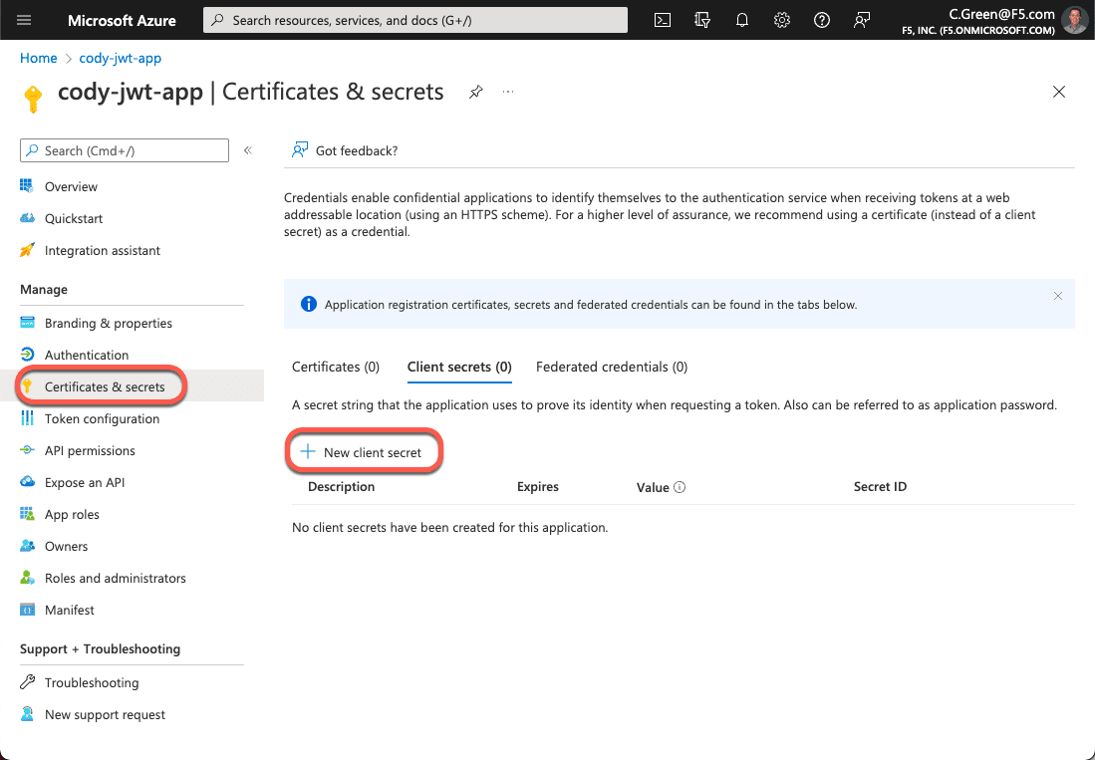Dismiss the blue information banner
This screenshot has height=760, width=1095.
[x=1058, y=296]
